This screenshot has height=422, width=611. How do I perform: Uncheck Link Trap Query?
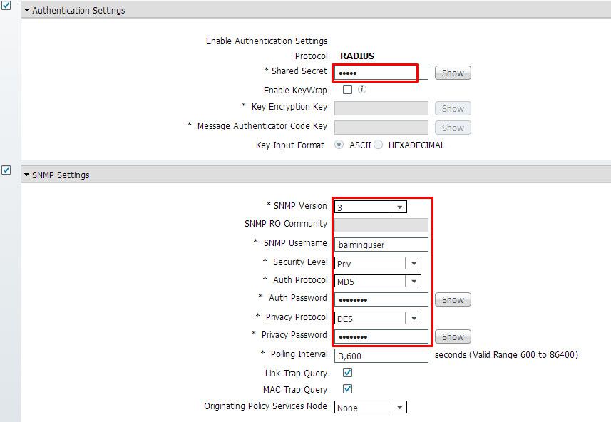coord(347,373)
